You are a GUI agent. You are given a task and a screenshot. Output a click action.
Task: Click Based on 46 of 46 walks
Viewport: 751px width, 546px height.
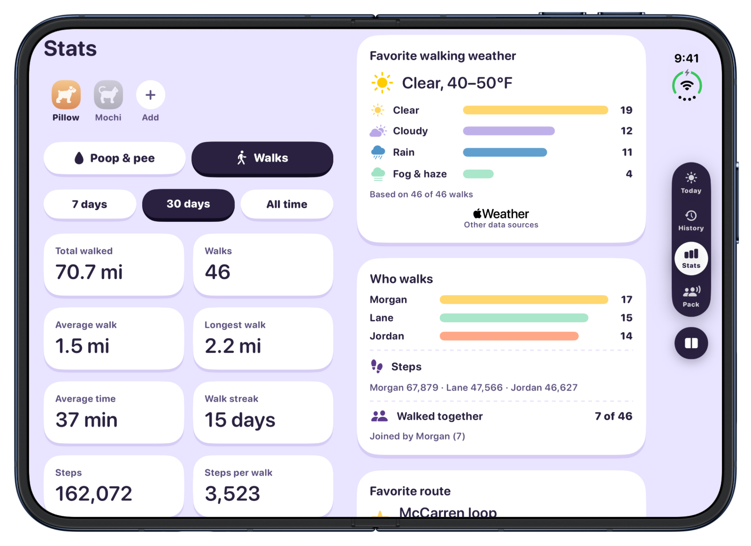pyautogui.click(x=421, y=195)
